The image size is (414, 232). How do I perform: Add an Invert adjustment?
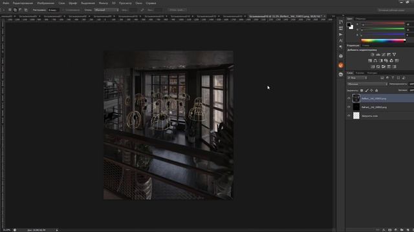[x=373, y=66]
